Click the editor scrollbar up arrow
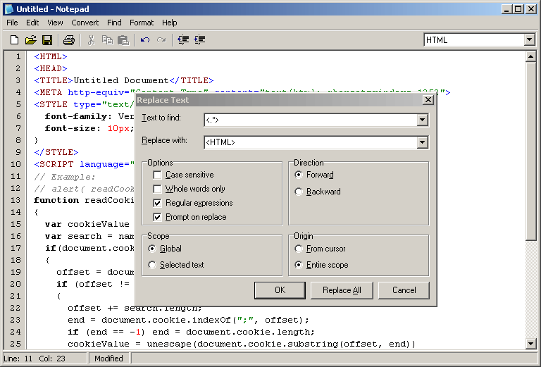 point(530,56)
